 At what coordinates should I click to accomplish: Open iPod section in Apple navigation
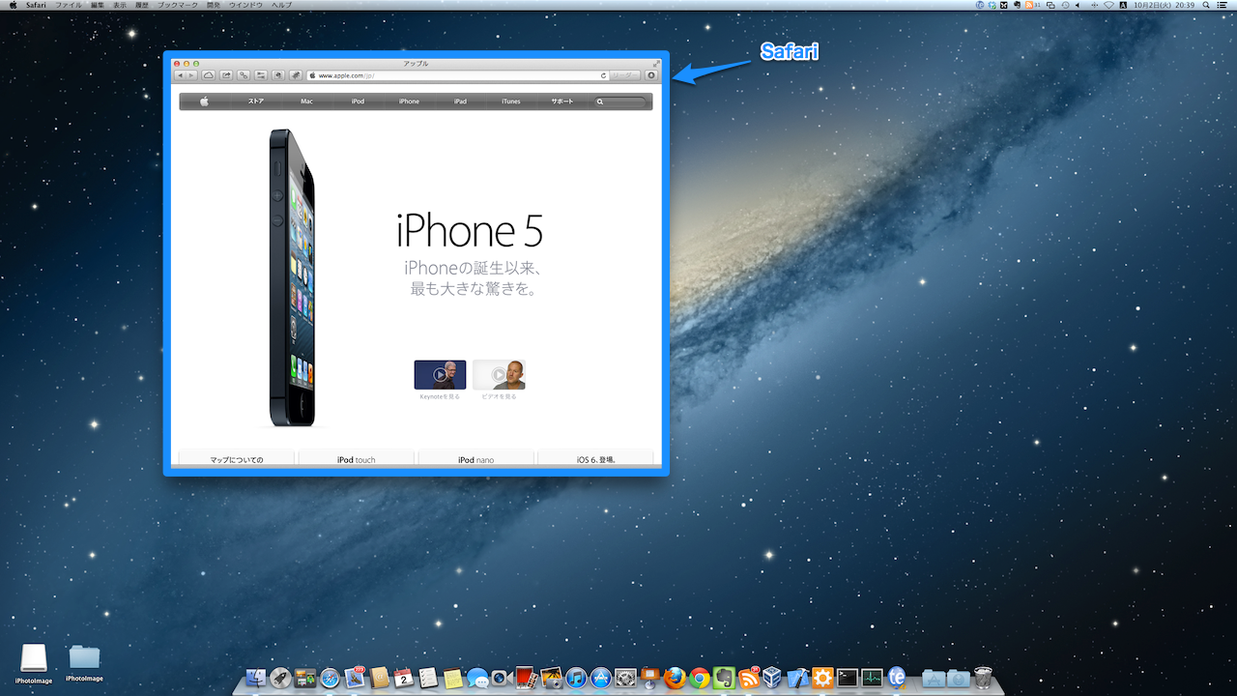tap(358, 101)
